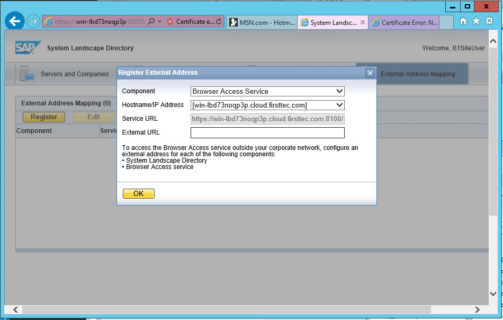The width and height of the screenshot is (503, 320).
Task: Close the Register External Address dialog
Action: [370, 73]
